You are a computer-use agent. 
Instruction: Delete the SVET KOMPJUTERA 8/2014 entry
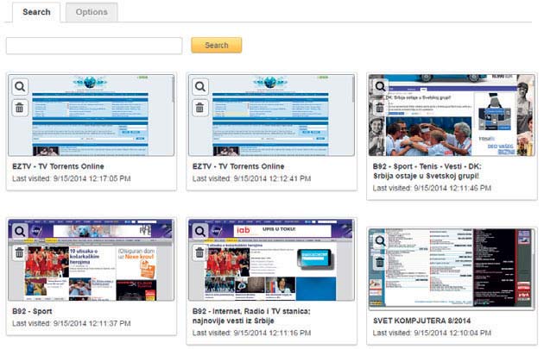pos(380,262)
